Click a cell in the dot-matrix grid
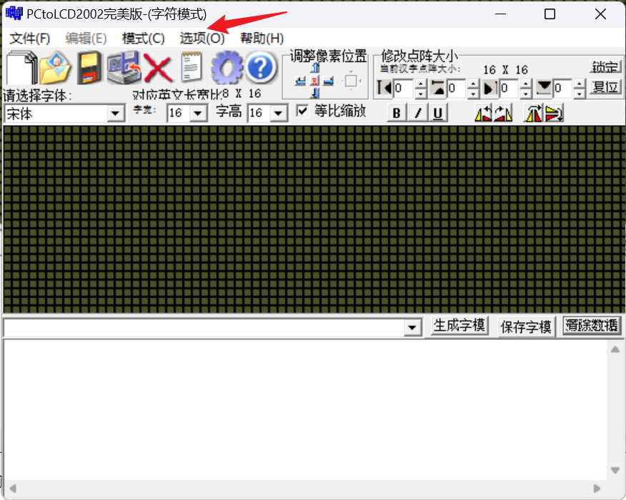Viewport: 626px width, 500px height. tap(314, 219)
